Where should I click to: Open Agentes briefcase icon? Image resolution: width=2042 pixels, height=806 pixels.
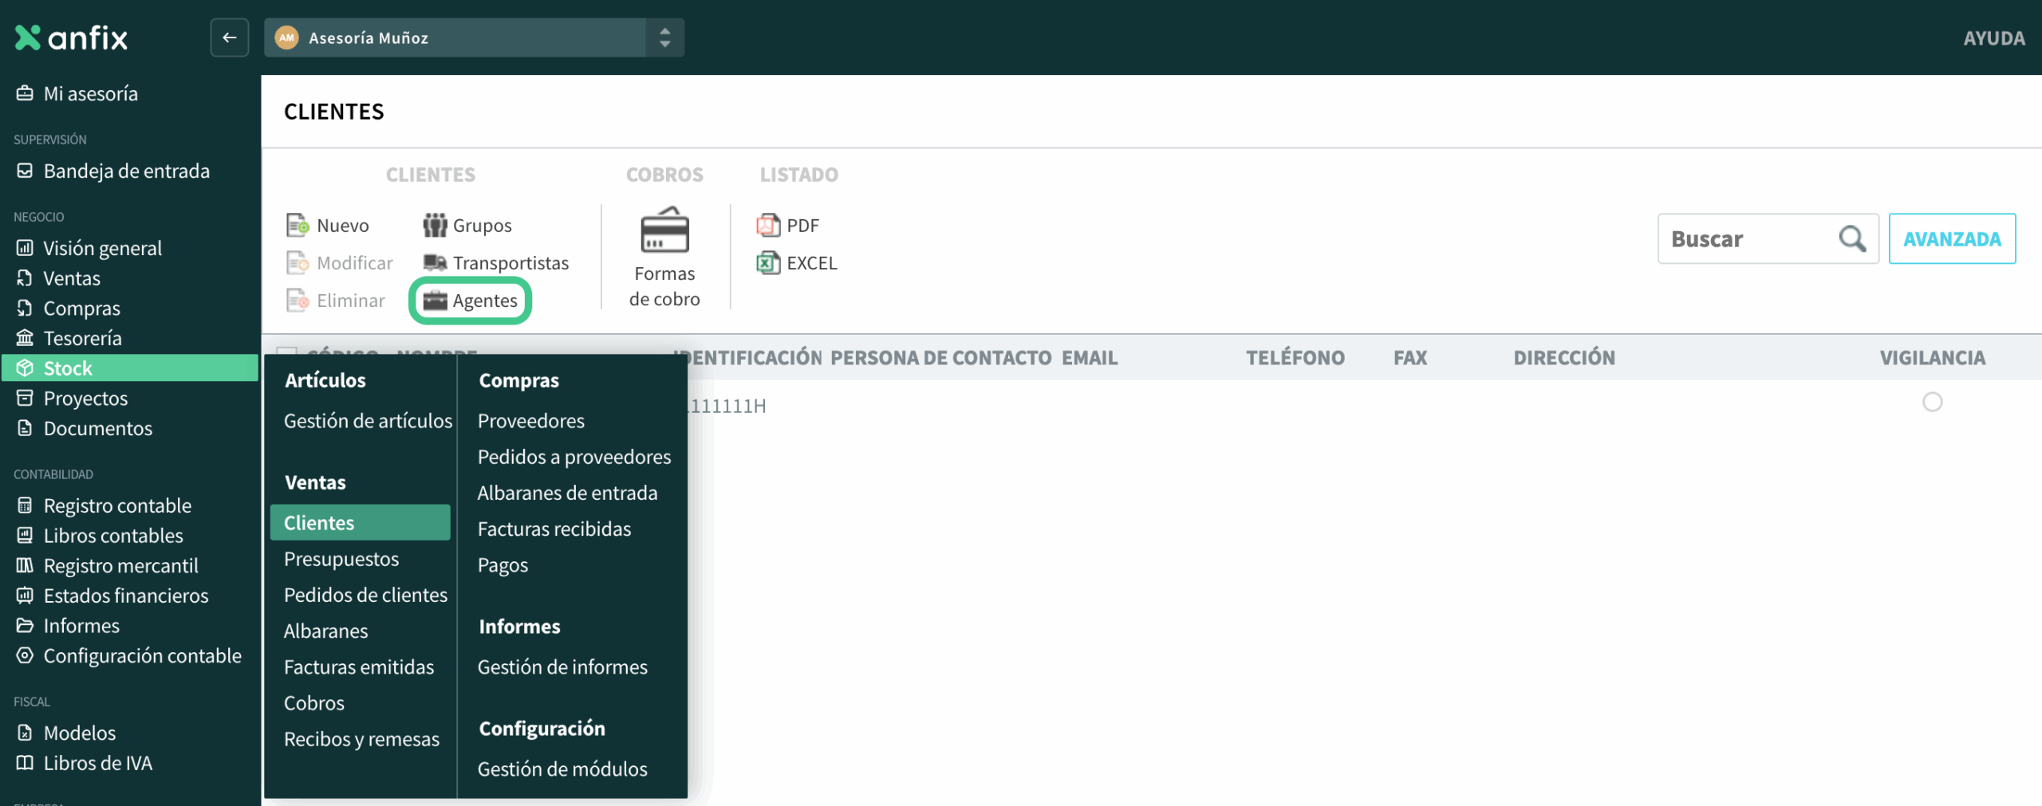pyautogui.click(x=435, y=301)
